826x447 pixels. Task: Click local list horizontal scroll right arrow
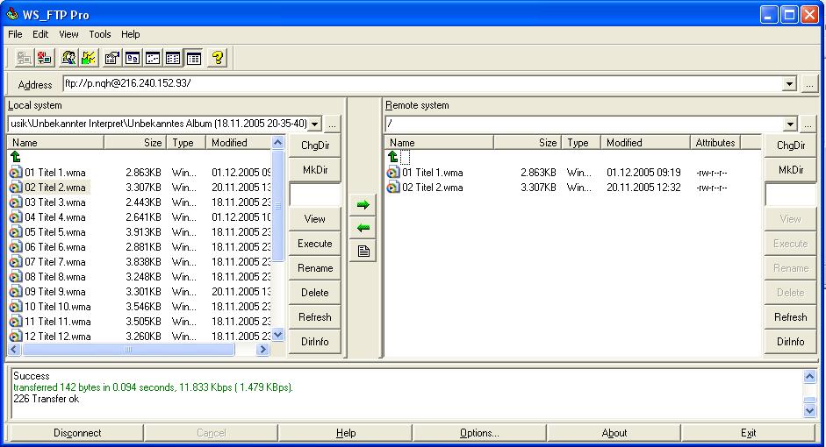(262, 349)
